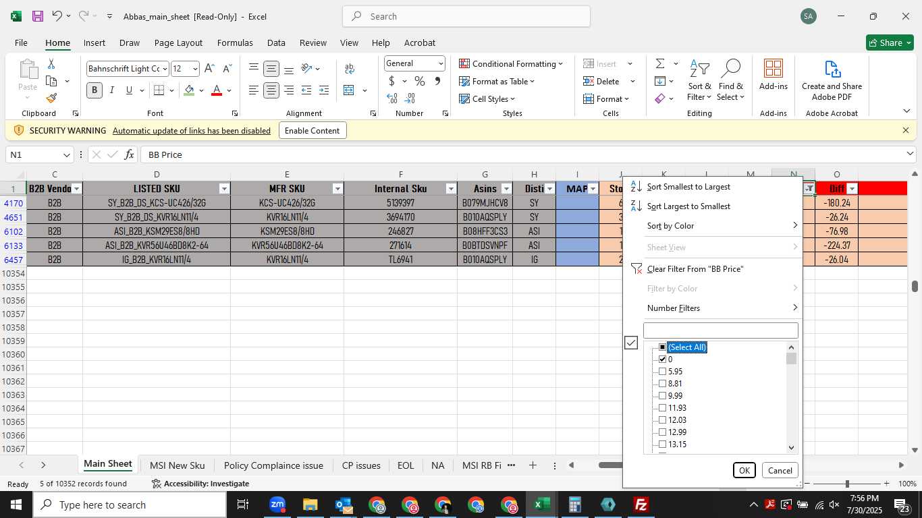Click Increase Decimal icon

[392, 98]
